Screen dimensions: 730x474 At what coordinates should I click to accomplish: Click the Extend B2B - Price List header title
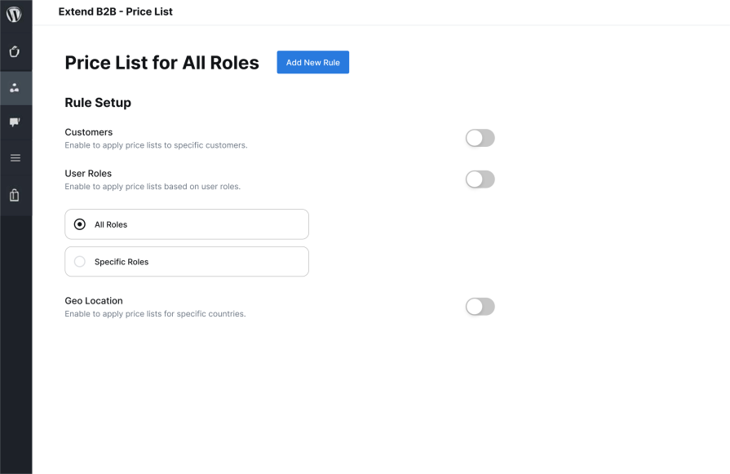(x=116, y=11)
